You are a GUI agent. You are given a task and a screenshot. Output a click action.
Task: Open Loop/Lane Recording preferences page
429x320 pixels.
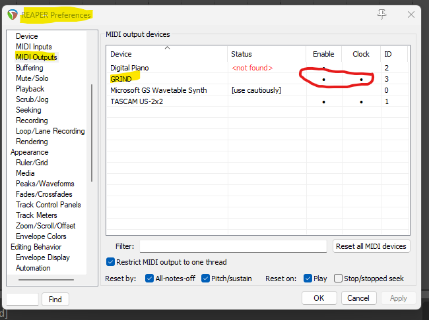[x=50, y=131]
